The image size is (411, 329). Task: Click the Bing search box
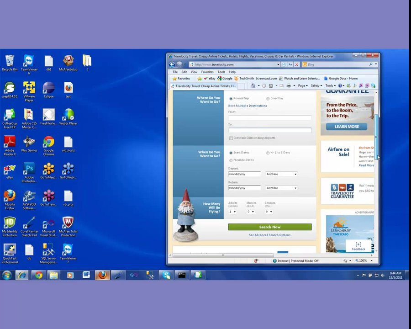pos(335,64)
